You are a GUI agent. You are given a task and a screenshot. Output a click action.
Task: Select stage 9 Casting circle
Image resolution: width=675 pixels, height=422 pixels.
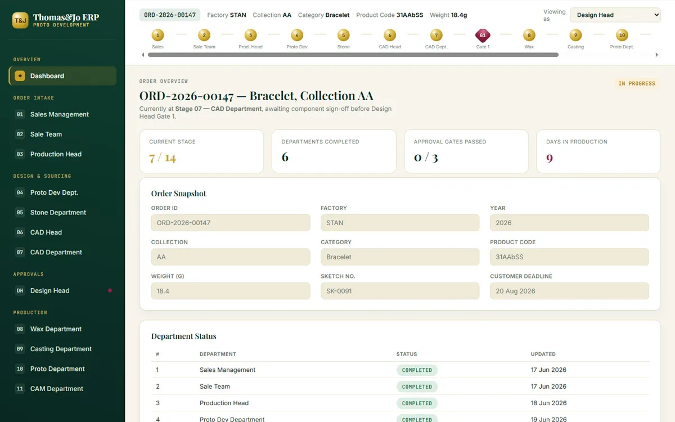(x=575, y=35)
